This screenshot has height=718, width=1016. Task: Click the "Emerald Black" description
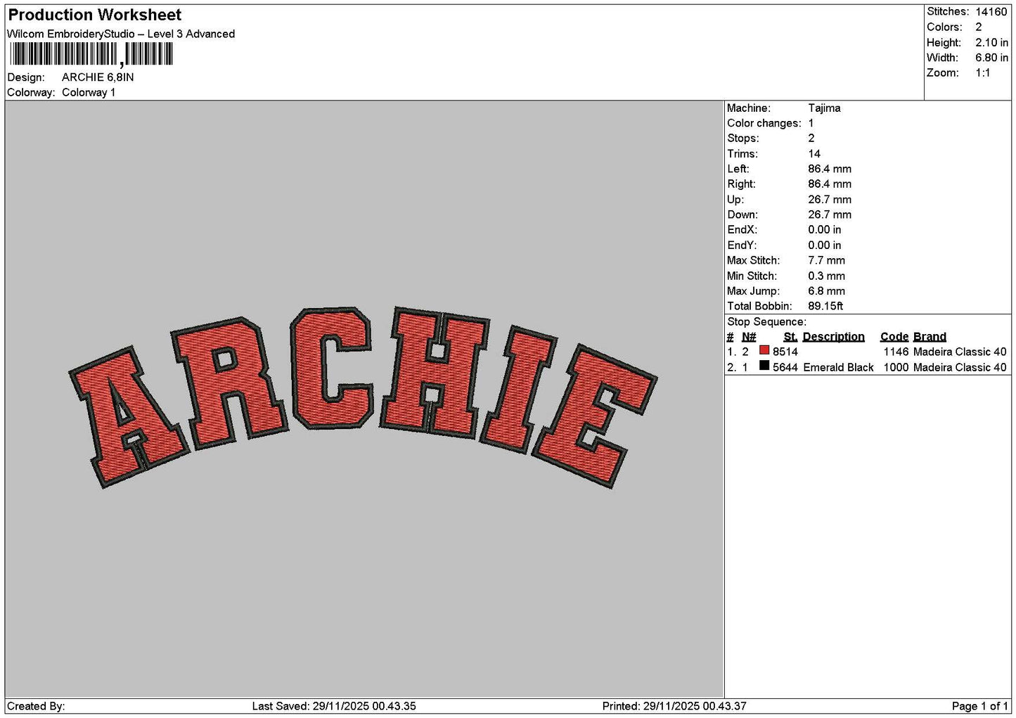coord(838,368)
